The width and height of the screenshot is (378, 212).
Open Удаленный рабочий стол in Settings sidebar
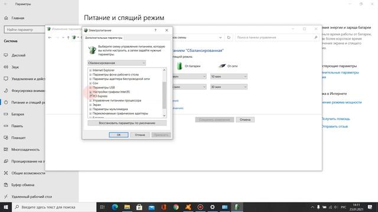point(31,197)
